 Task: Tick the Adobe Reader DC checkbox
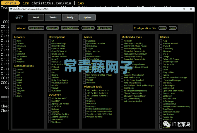click(x=49, y=98)
